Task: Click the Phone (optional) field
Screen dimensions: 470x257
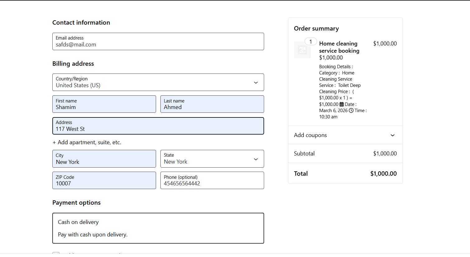Action: [212, 181]
